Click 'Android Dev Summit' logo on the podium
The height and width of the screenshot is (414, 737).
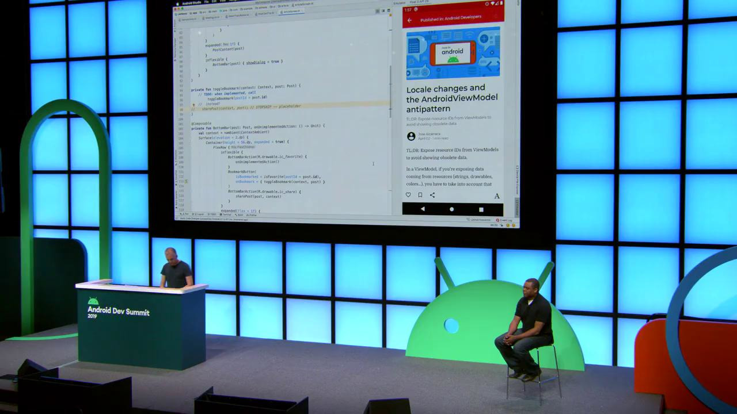118,309
